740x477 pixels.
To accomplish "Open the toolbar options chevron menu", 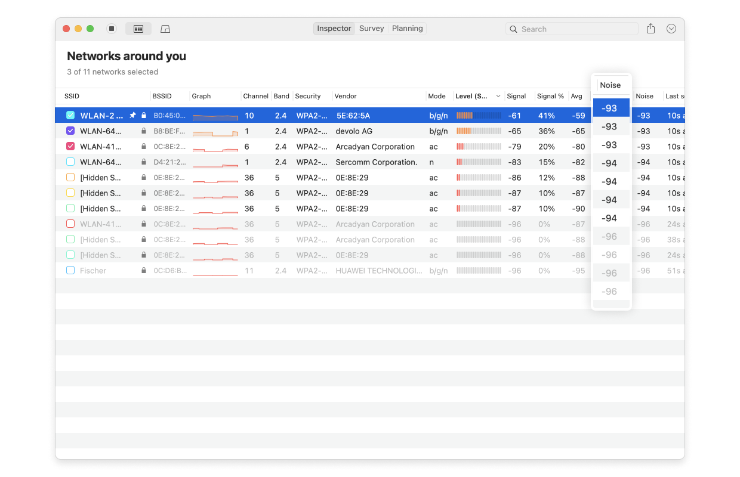I will coord(671,28).
